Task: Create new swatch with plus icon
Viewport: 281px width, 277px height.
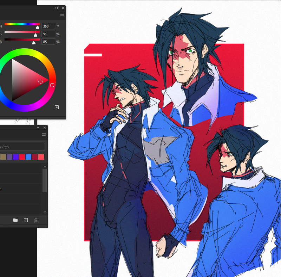Action: pos(26,220)
